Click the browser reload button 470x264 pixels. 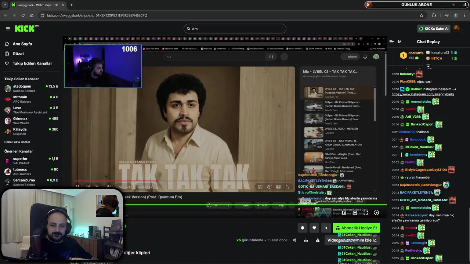(x=23, y=15)
